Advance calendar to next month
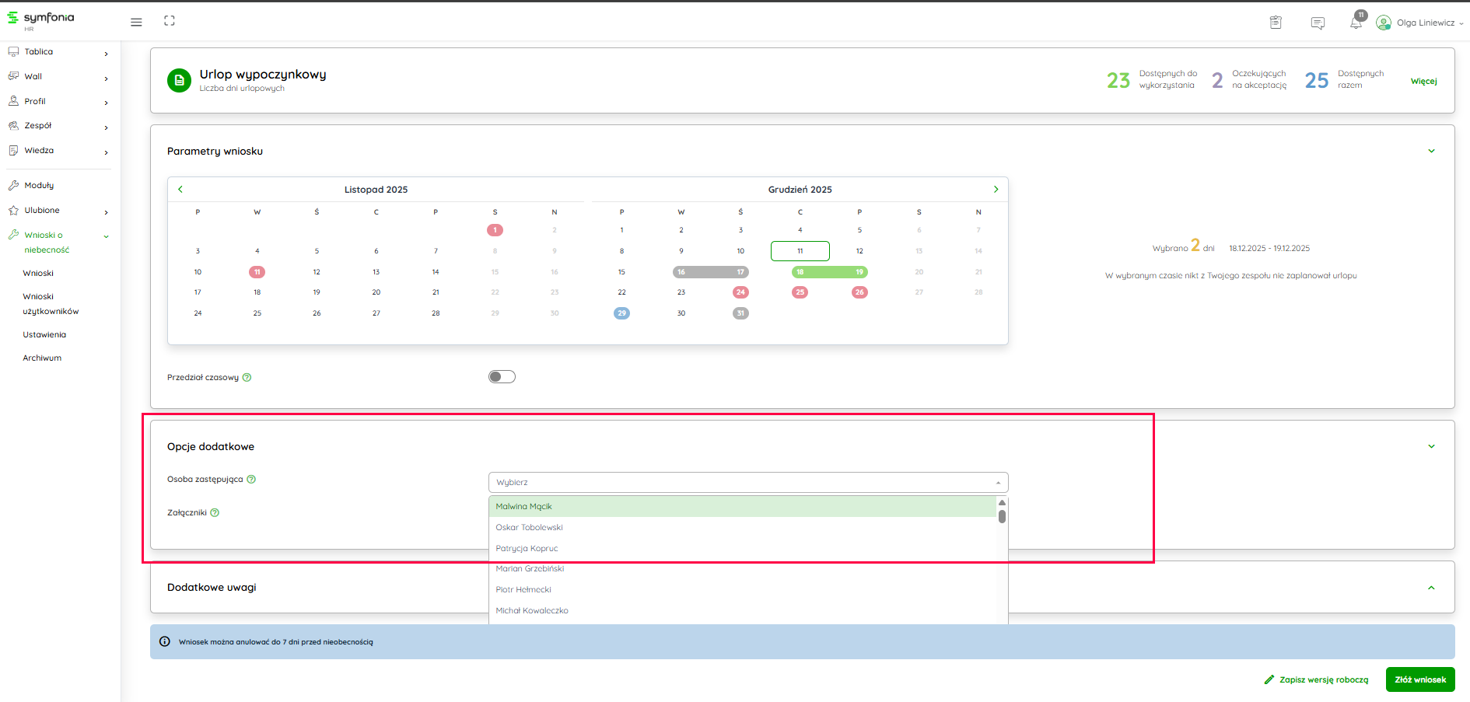The height and width of the screenshot is (702, 1470). tap(996, 189)
